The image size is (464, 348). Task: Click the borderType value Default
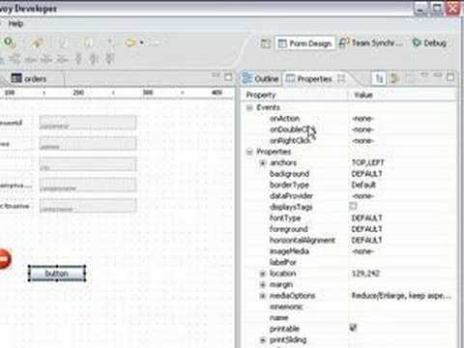coord(363,185)
